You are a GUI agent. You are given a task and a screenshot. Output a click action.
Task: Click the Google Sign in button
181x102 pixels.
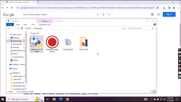click(169, 14)
